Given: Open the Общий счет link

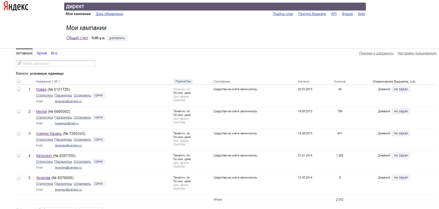Looking at the screenshot, I should [x=77, y=38].
